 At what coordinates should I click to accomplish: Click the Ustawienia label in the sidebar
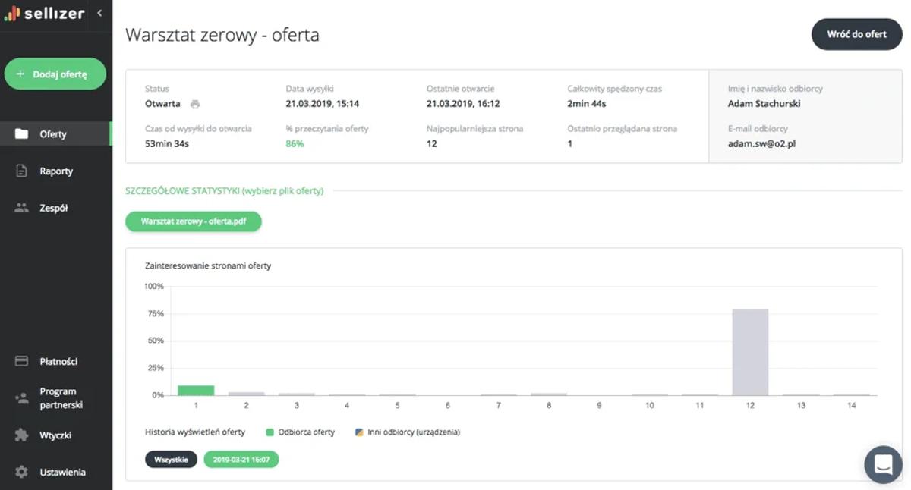point(63,472)
